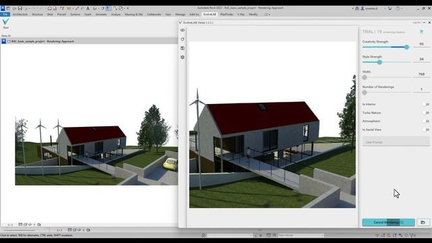Click the Print icon in quick access toolbar
Image resolution: width=432 pixels, height=243 pixels.
(49, 9)
